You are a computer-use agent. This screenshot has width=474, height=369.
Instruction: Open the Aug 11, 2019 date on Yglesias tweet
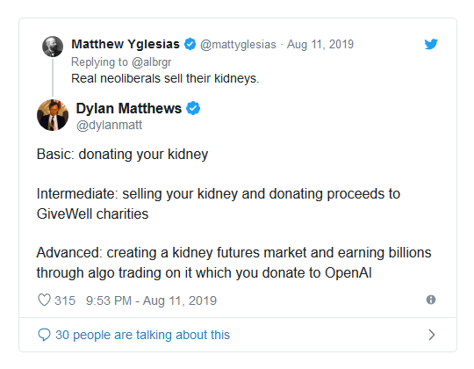click(x=320, y=44)
